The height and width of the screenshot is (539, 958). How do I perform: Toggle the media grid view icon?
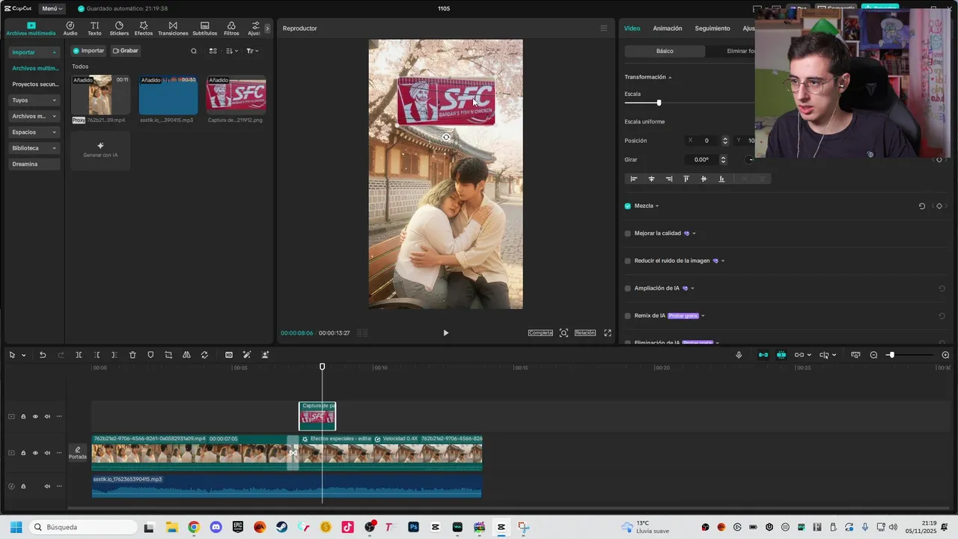click(213, 51)
